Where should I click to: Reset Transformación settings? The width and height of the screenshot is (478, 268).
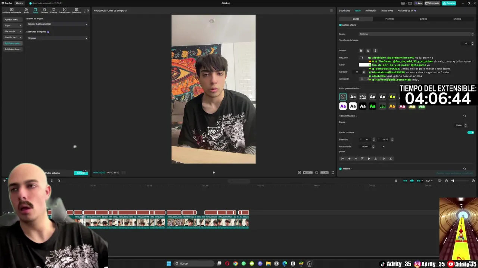click(465, 116)
